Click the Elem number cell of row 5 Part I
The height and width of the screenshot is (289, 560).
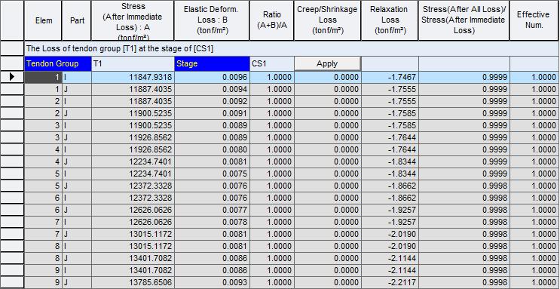point(43,174)
